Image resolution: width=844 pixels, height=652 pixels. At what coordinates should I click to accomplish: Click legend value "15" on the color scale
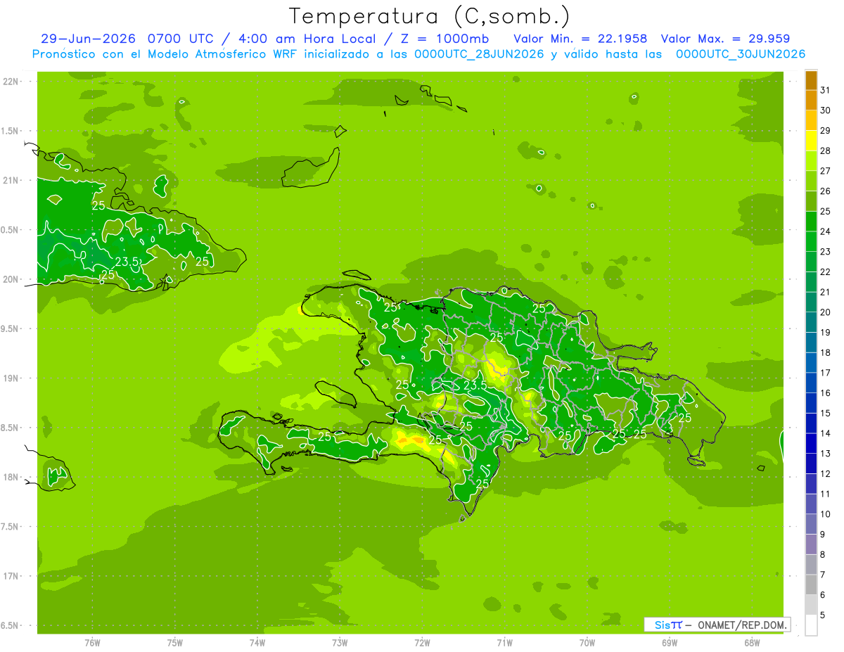[826, 414]
